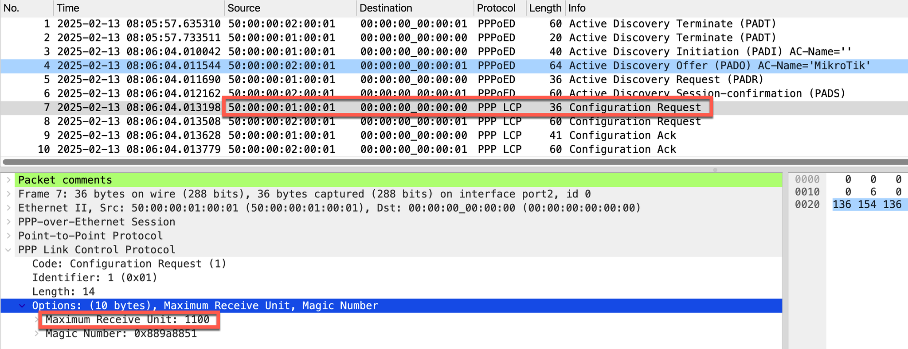Click the Protocol column header
The height and width of the screenshot is (349, 908).
tap(500, 8)
